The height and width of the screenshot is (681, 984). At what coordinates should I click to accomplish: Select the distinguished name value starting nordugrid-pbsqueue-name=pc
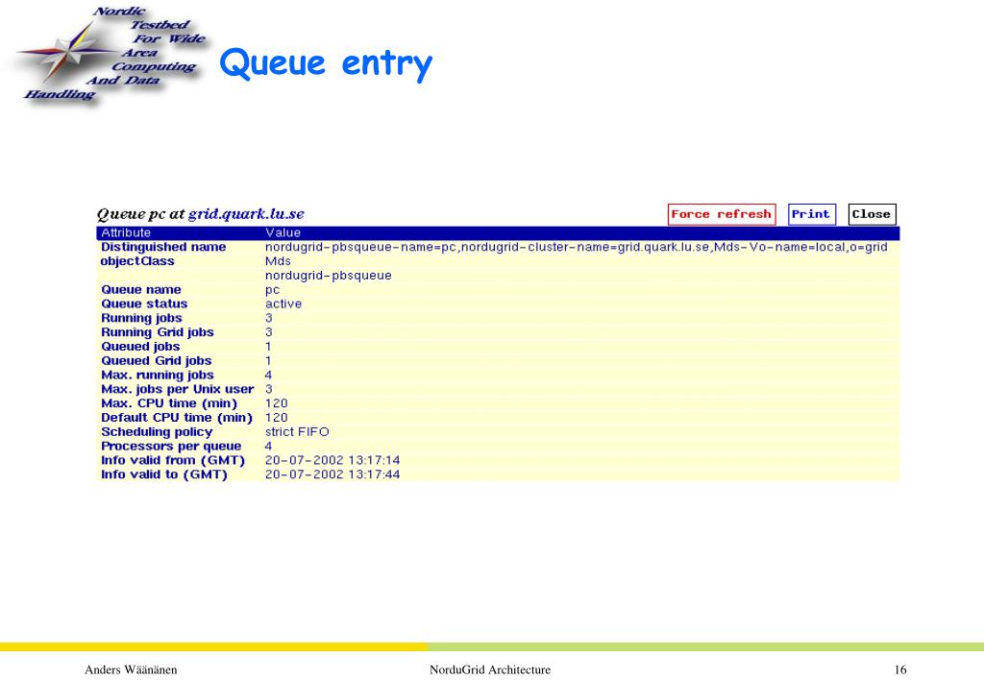(577, 247)
